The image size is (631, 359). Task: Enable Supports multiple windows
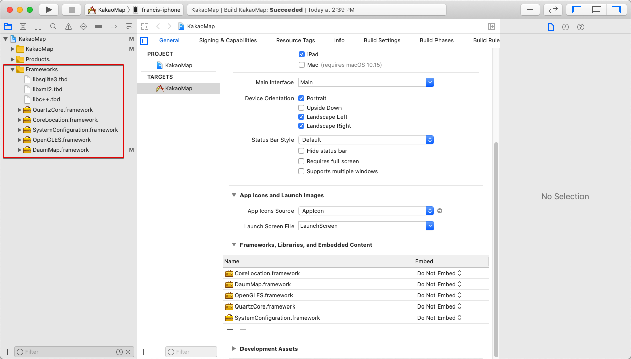point(302,171)
